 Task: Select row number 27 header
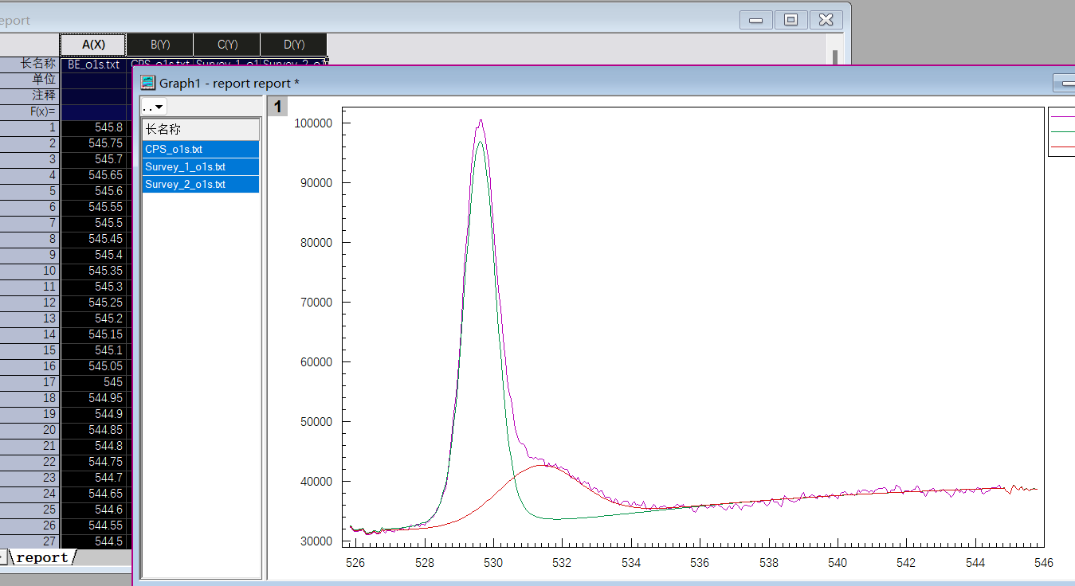click(29, 541)
